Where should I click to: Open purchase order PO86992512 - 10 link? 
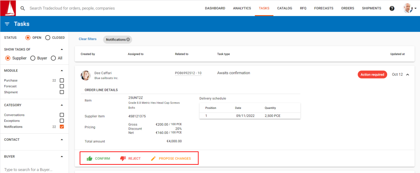point(188,73)
